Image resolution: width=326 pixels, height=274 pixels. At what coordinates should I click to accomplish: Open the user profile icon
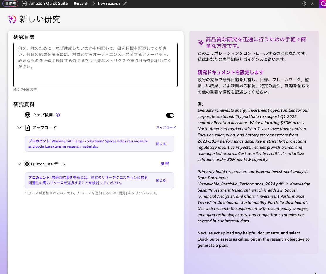tap(313, 4)
